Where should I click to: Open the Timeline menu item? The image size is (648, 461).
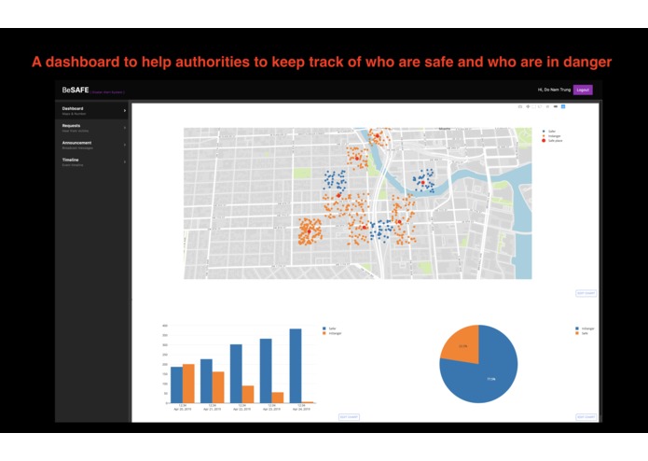91,162
